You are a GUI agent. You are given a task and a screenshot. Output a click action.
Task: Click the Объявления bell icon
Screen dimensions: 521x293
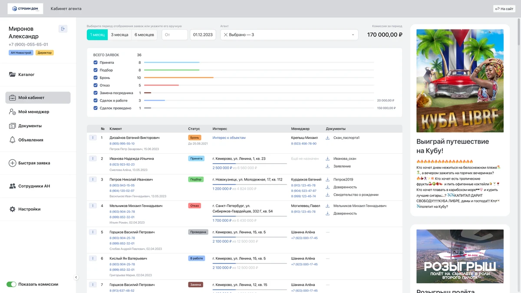[x=13, y=140]
